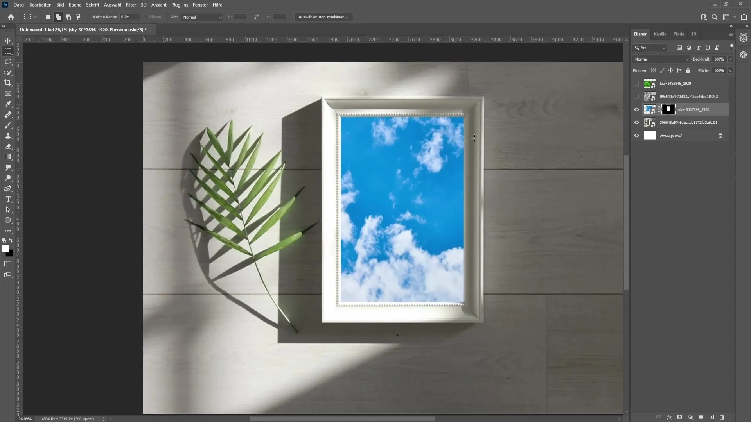Select the Gradient tool
Image resolution: width=751 pixels, height=422 pixels.
(8, 158)
